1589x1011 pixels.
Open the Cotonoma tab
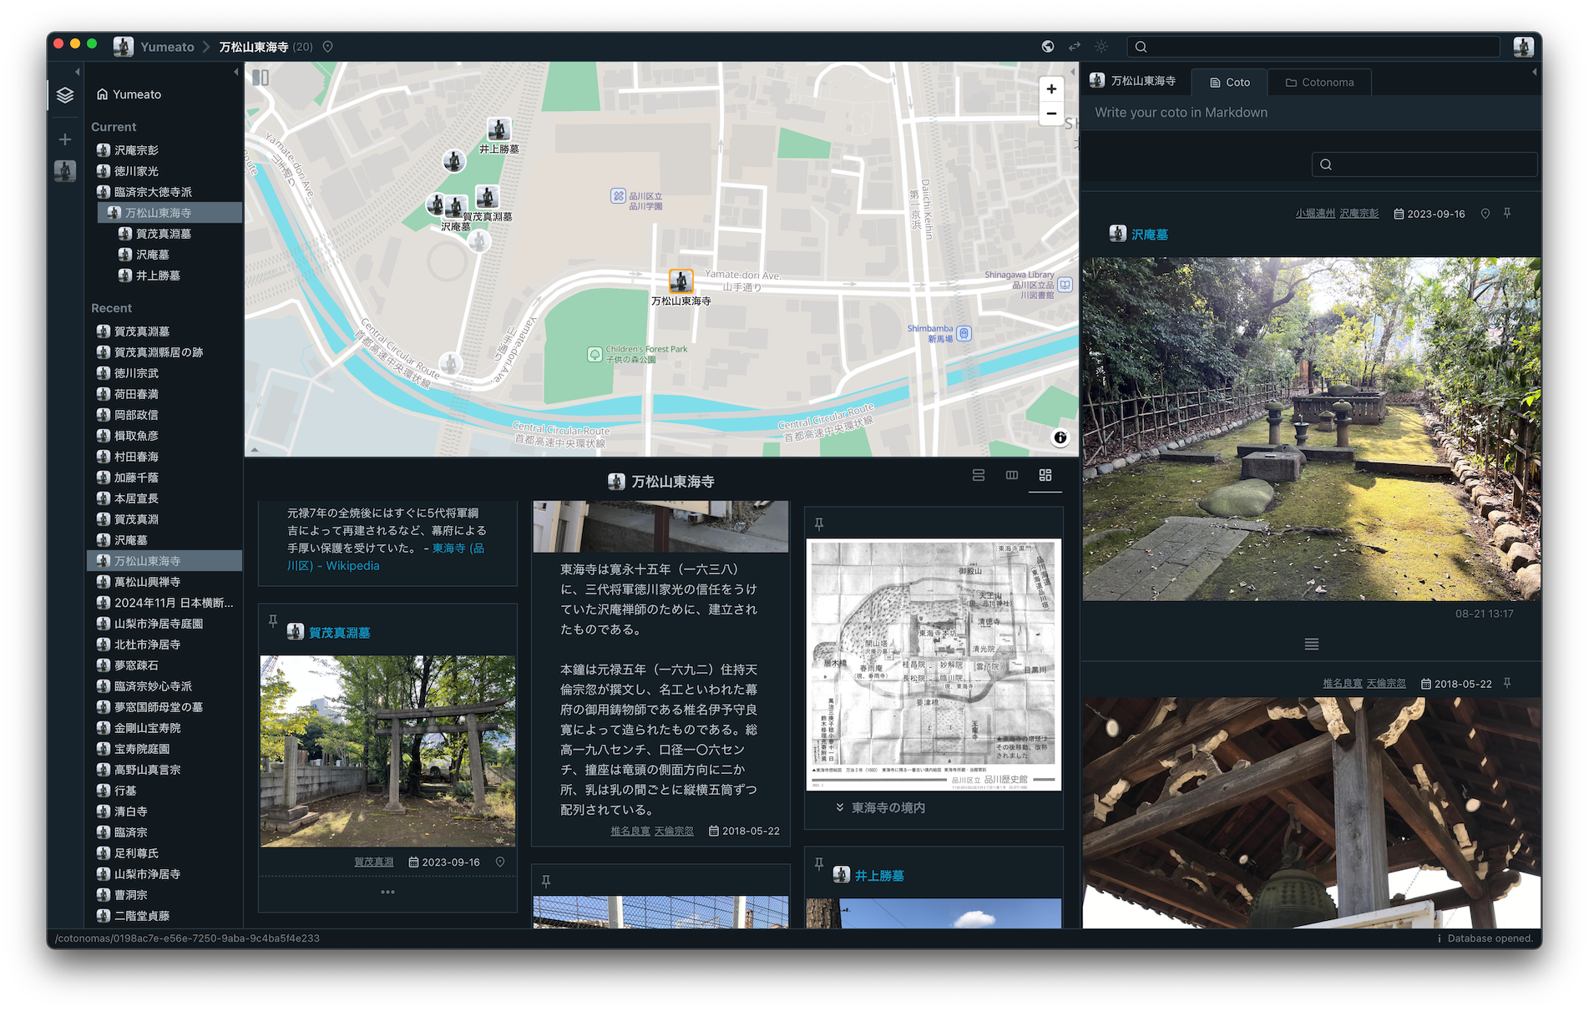pyautogui.click(x=1319, y=82)
